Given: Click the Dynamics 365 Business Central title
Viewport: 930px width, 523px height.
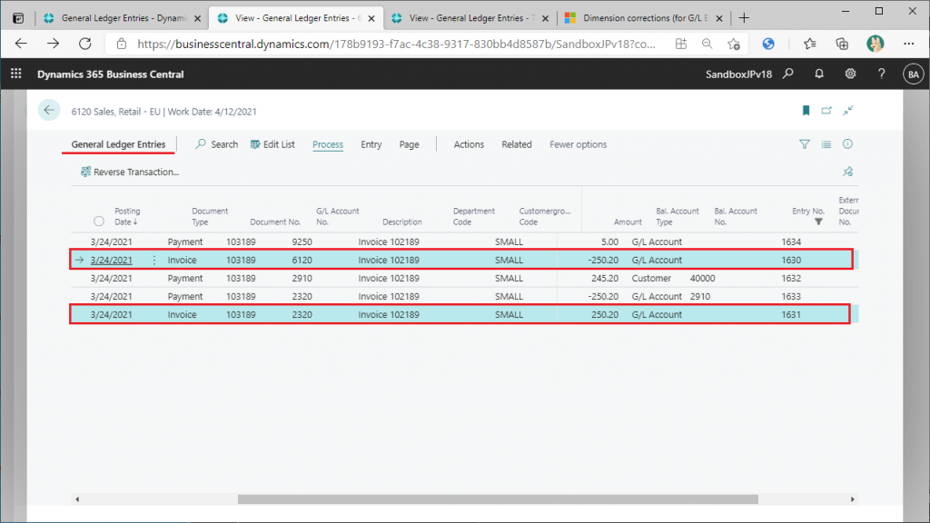Looking at the screenshot, I should (x=110, y=74).
